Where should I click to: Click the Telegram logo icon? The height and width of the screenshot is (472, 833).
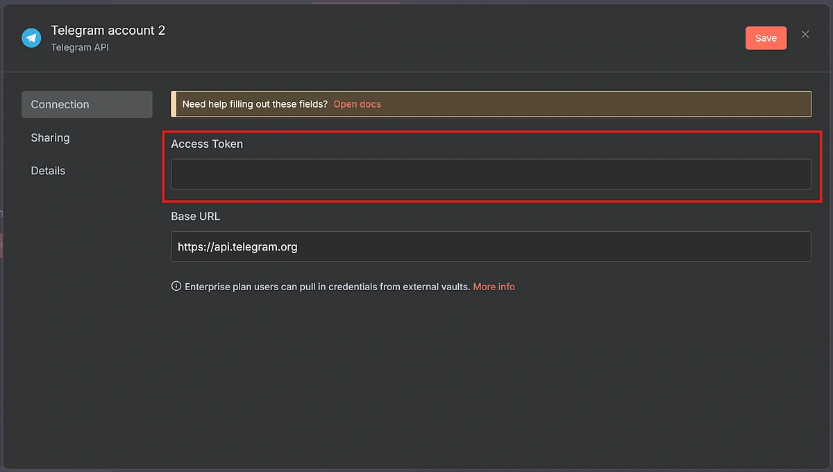point(31,37)
